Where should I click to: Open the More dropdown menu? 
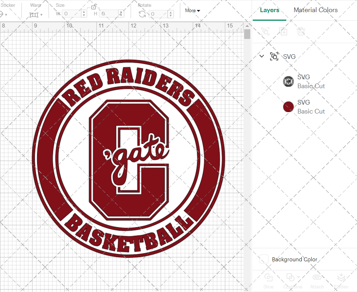point(192,10)
